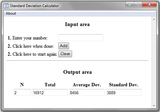160x112 pixels.
Task: Click the 'Enter your number' input field
Action: pos(81,38)
